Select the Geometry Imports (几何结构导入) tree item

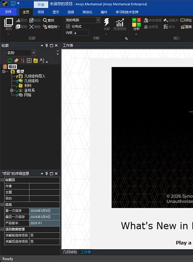click(35, 76)
